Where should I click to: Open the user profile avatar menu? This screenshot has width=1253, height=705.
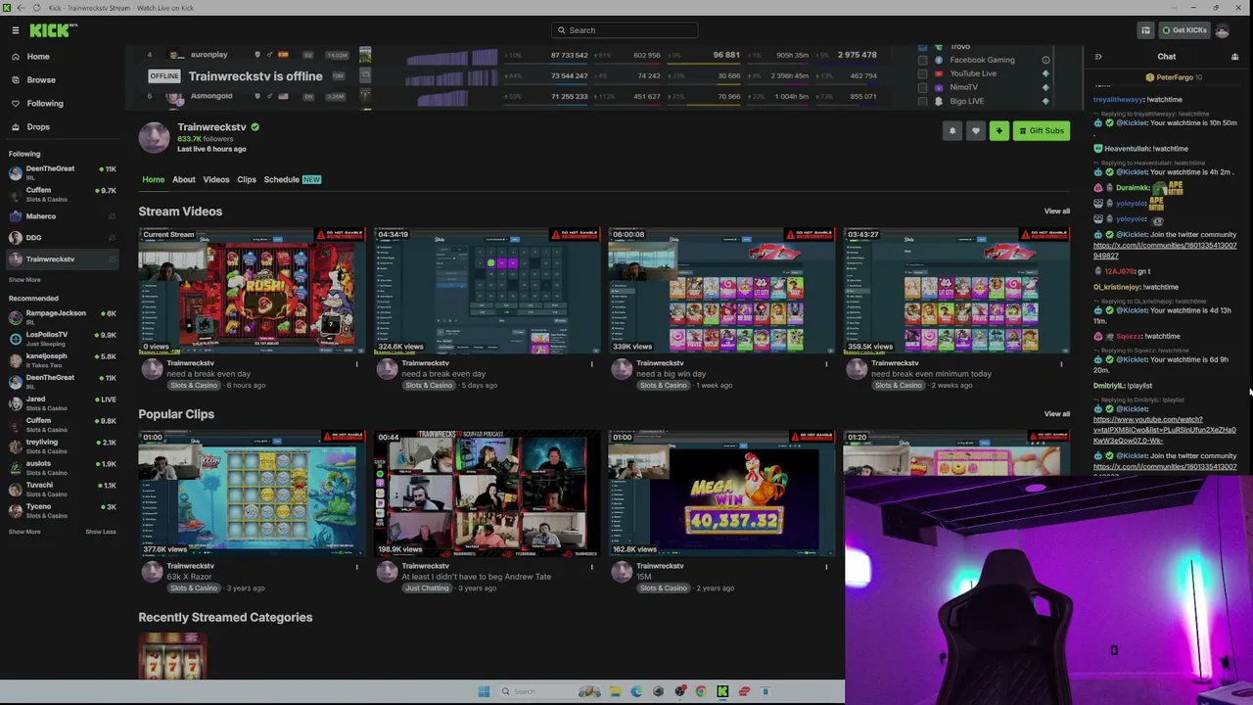click(x=1222, y=30)
